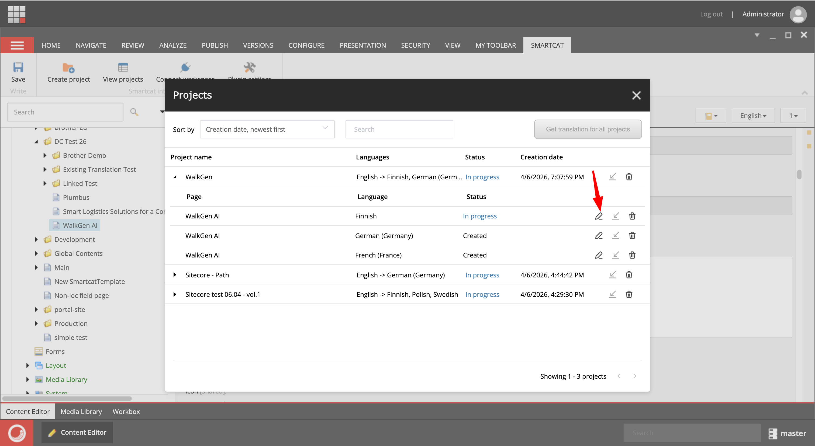Click Get translation for all projects
The height and width of the screenshot is (446, 815).
[588, 129]
